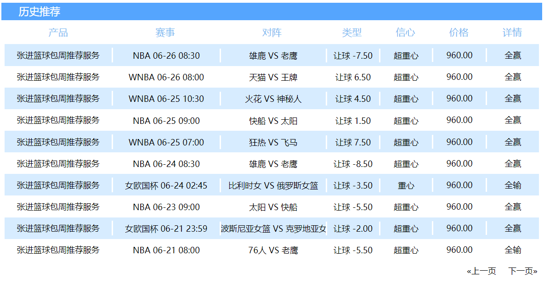Select 火花 VS 神秘人 matchup cell
This screenshot has width=544, height=284.
click(273, 99)
